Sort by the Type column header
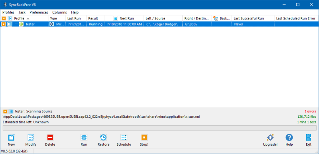The image size is (319, 154). [53, 18]
